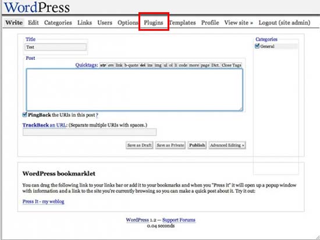Insert blockquote with b-quote quicktag
The image size is (320, 240).
131,65
